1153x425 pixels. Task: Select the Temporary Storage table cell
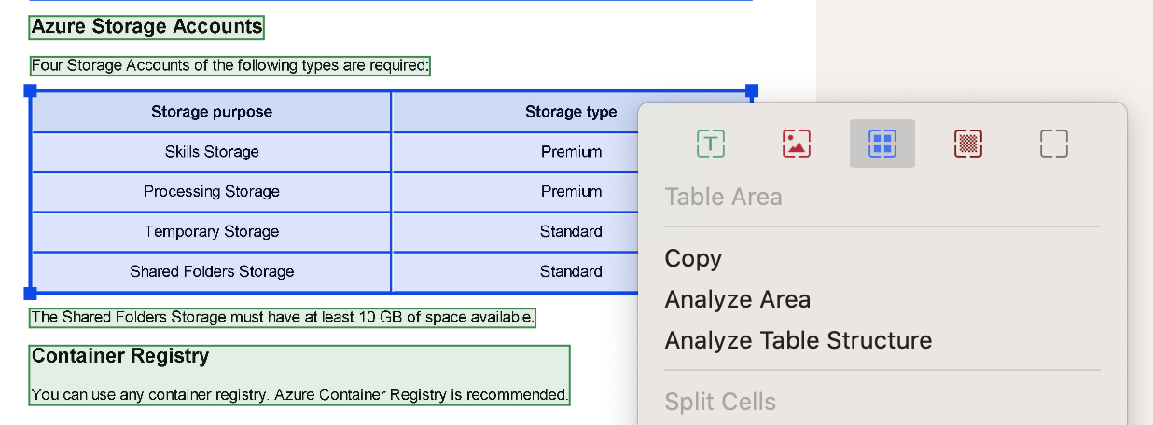[x=212, y=232]
